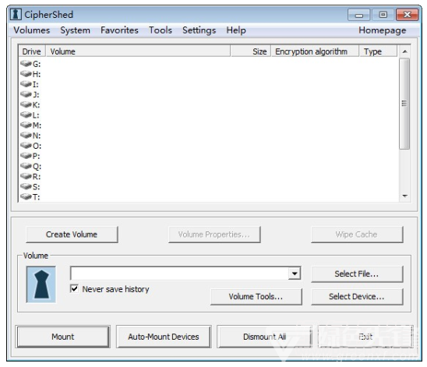Click the L: drive icon
427x367 pixels.
tap(26, 115)
